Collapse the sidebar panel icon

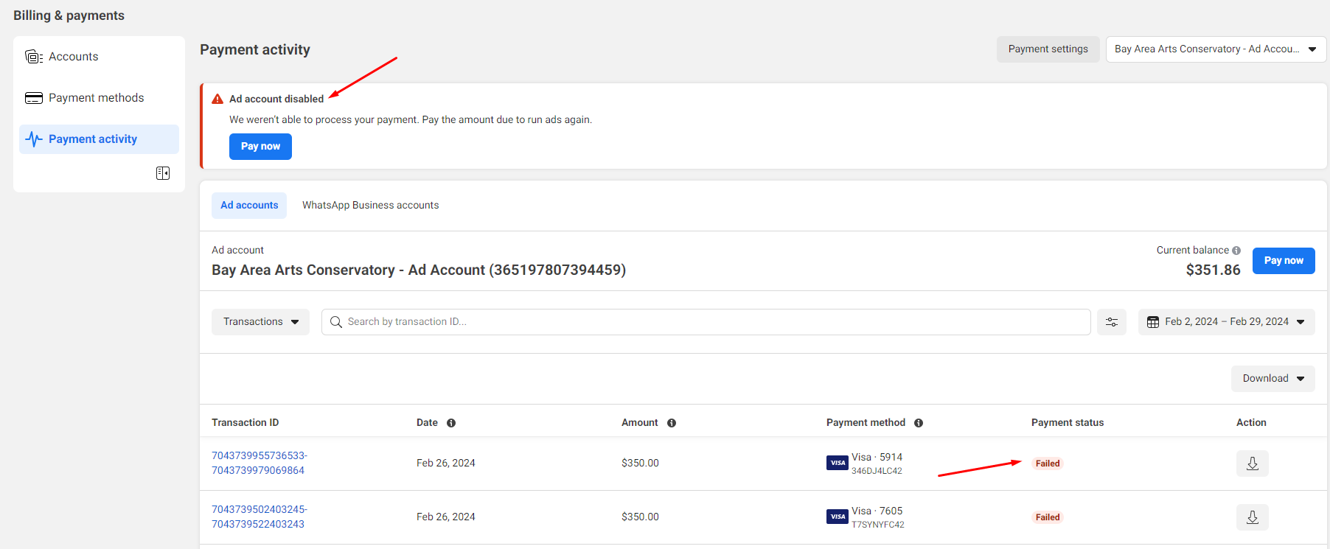[x=163, y=173]
